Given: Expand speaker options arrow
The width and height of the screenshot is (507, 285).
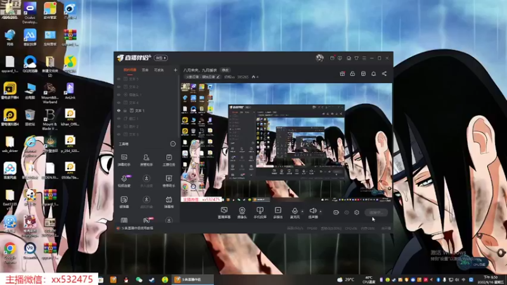Looking at the screenshot, I should 321,212.
